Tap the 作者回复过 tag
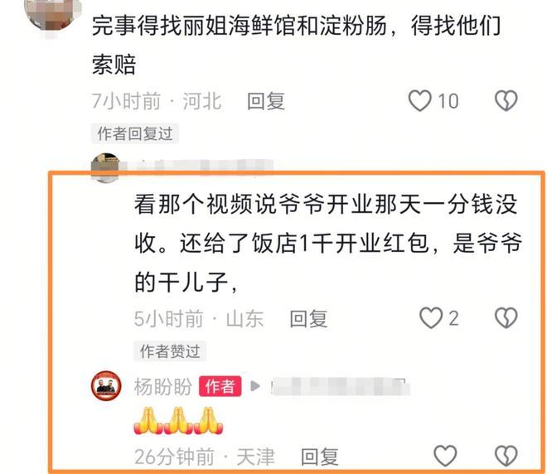Image resolution: width=547 pixels, height=474 pixels. click(x=135, y=133)
